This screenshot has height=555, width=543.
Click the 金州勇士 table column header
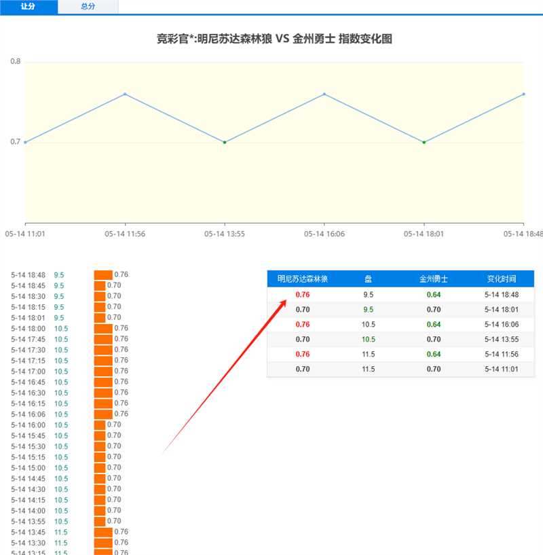click(x=434, y=279)
